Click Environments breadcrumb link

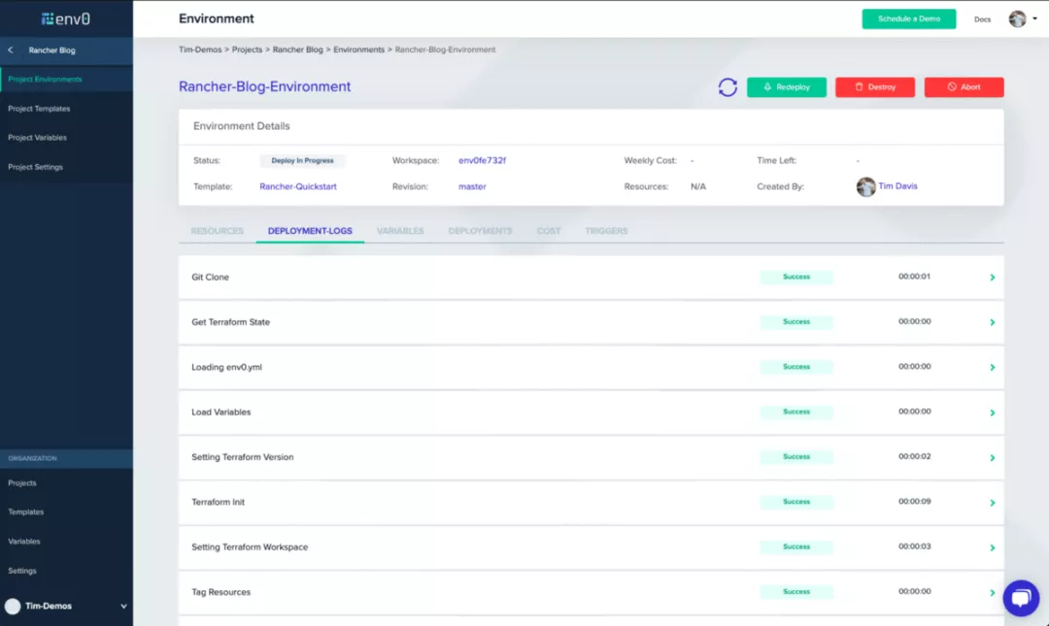click(x=358, y=49)
